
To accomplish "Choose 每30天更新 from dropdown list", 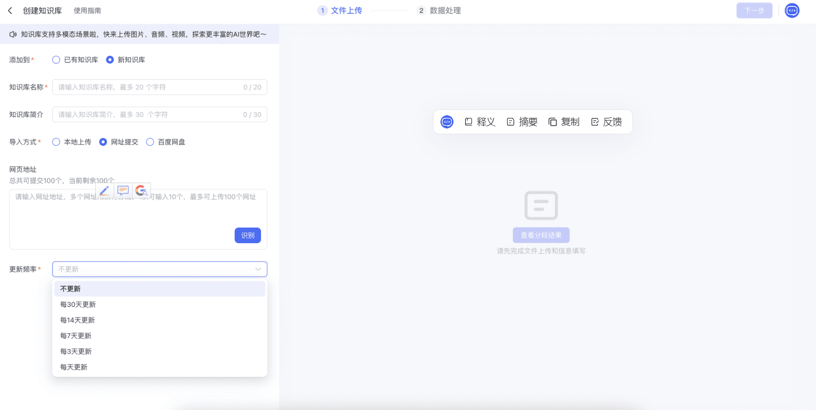I will pyautogui.click(x=159, y=304).
